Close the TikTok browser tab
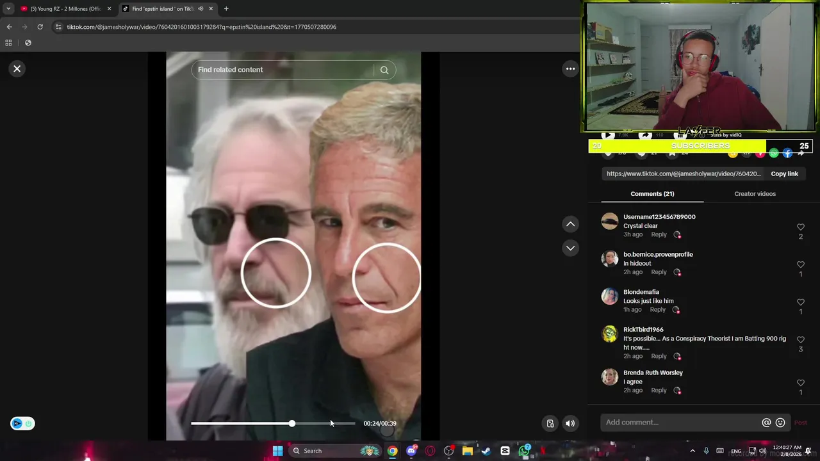The image size is (820, 461). coord(210,9)
